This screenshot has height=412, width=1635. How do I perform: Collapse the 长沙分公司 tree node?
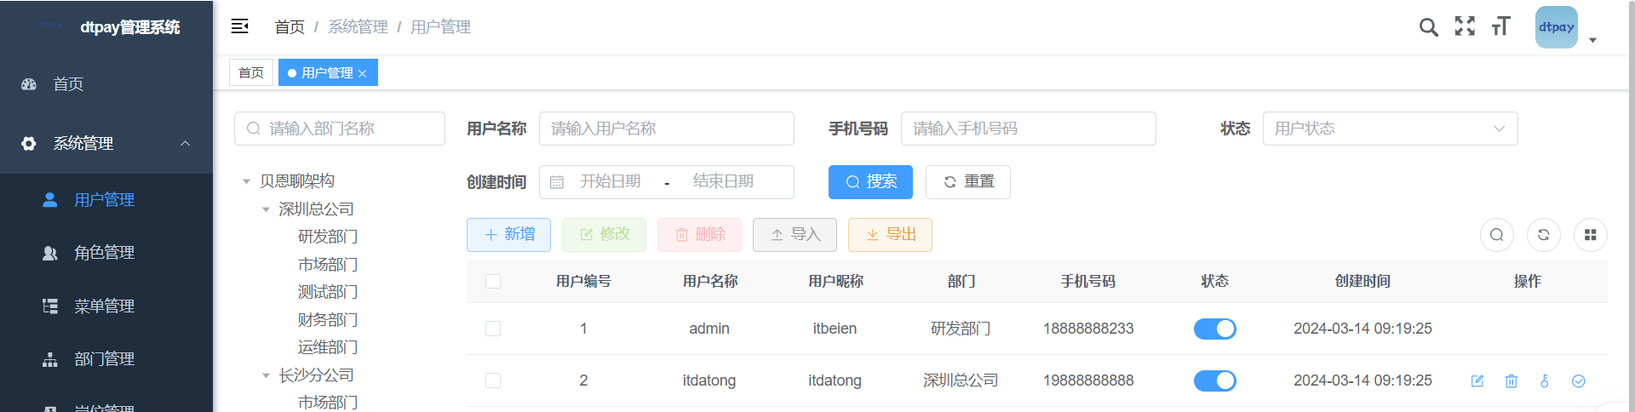(267, 375)
